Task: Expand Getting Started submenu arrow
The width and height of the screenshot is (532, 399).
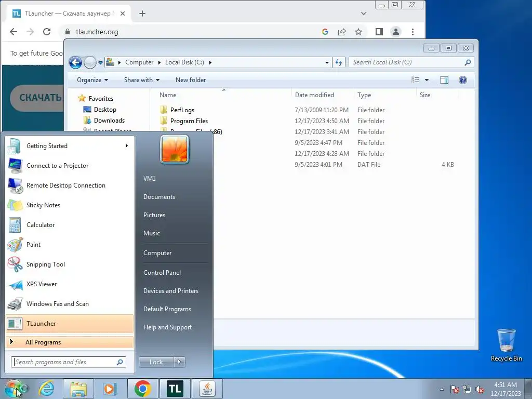Action: tap(127, 146)
